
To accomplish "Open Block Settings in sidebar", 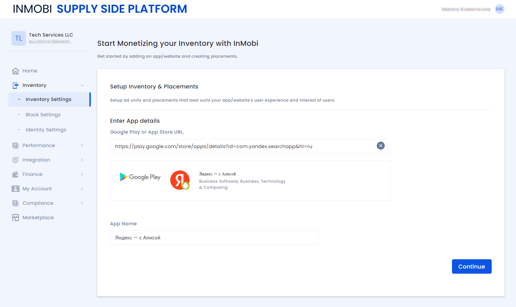I will click(43, 115).
